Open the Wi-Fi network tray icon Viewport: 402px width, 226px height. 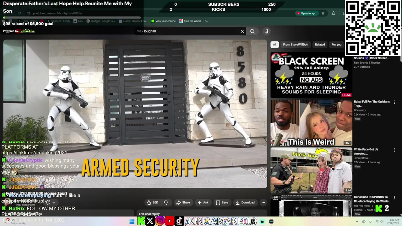[377, 222]
